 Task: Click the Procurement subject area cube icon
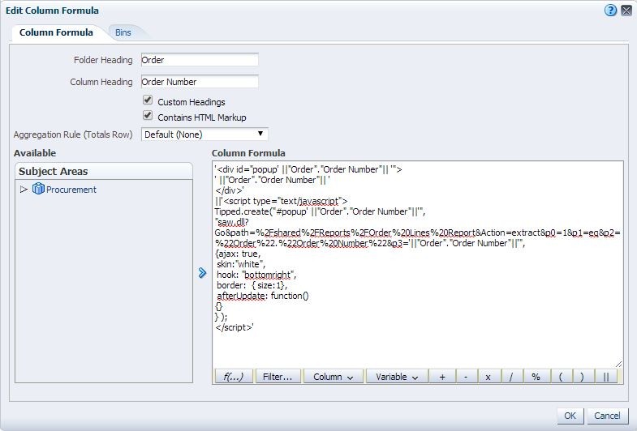[x=38, y=189]
